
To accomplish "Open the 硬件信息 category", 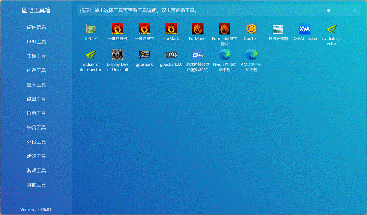I will point(36,27).
